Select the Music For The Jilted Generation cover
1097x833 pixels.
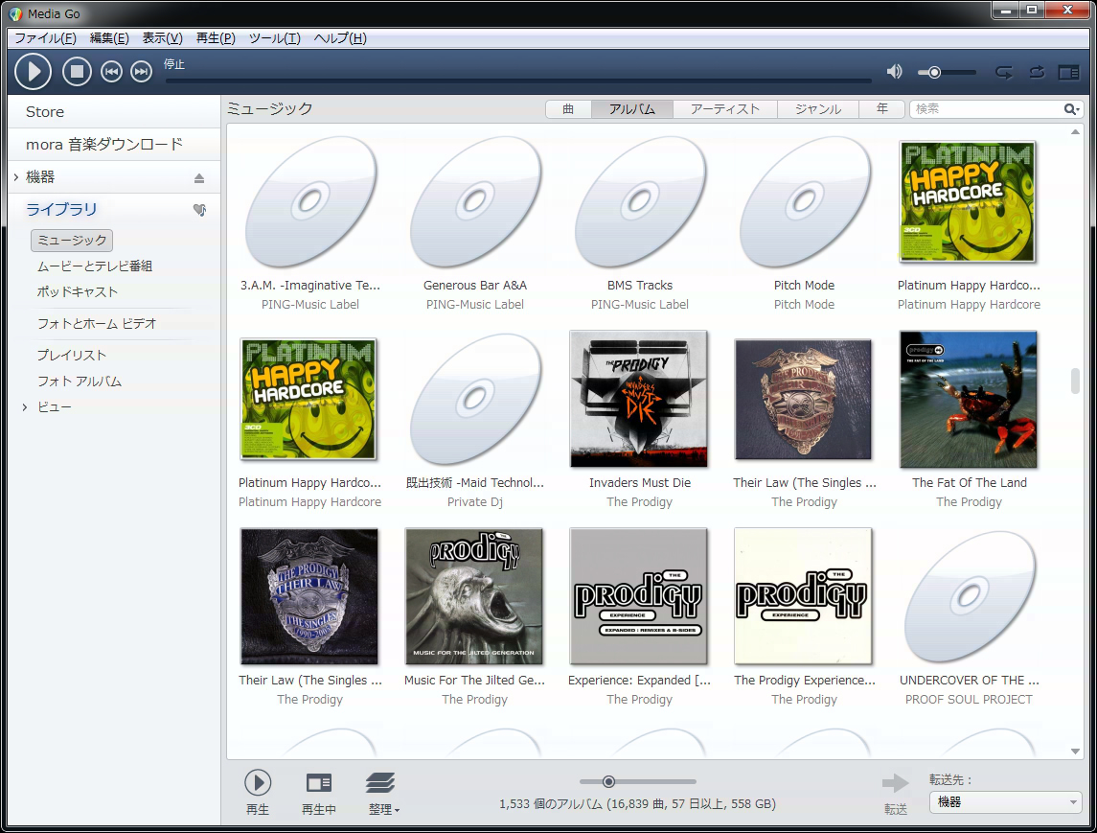474,596
